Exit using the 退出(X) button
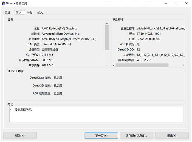The width and height of the screenshot is (192, 142). tap(171, 136)
